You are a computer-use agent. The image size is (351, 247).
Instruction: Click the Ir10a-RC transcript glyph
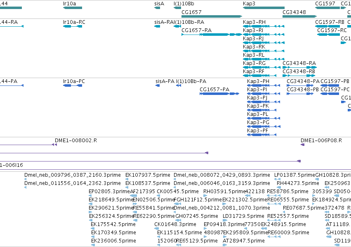pos(73,26)
